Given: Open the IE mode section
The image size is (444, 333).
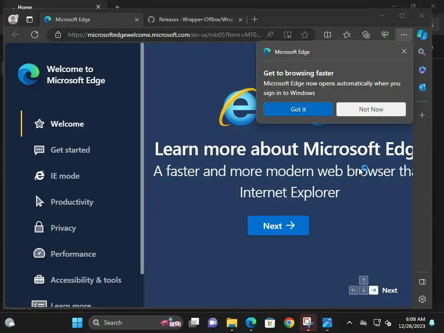Looking at the screenshot, I should 57,176.
